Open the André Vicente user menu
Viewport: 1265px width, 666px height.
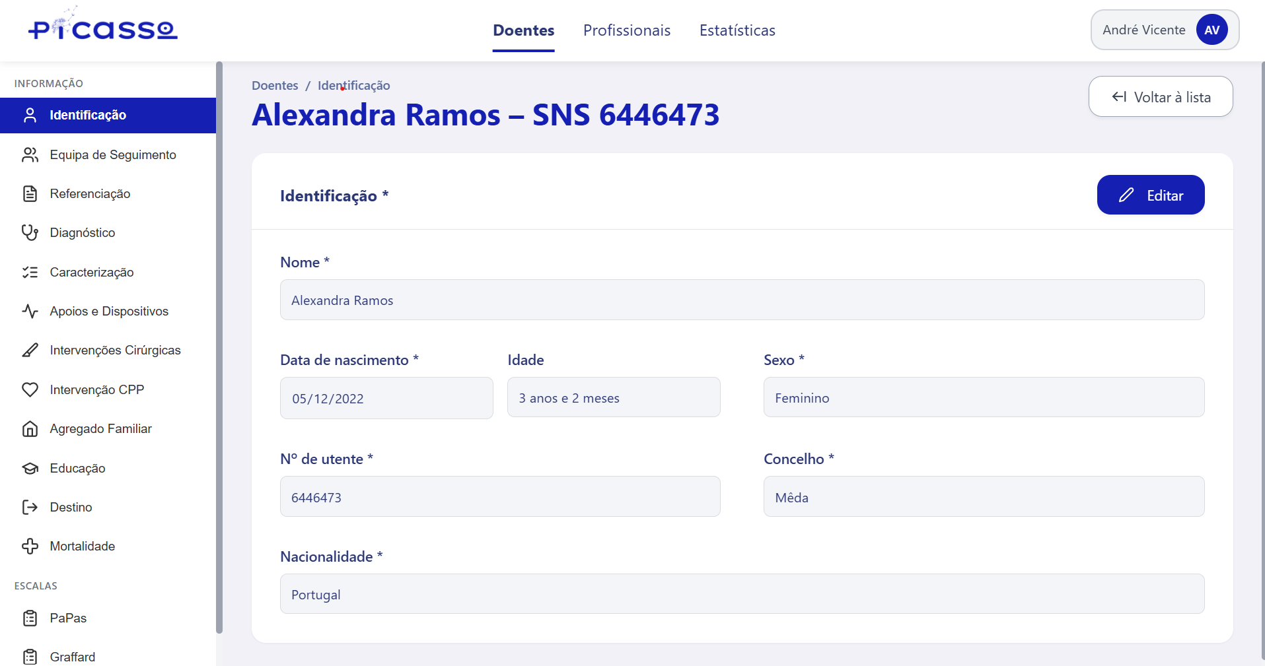click(1164, 30)
